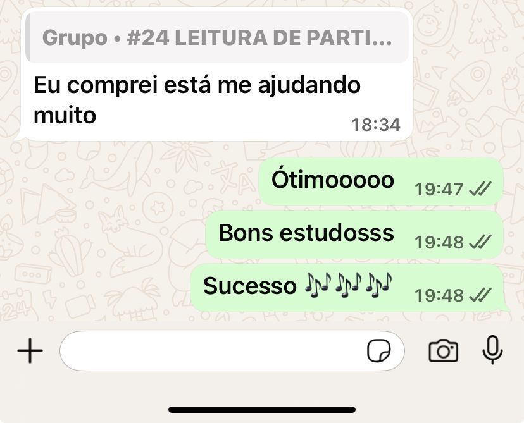Tap the microphone voice message icon

tap(492, 350)
